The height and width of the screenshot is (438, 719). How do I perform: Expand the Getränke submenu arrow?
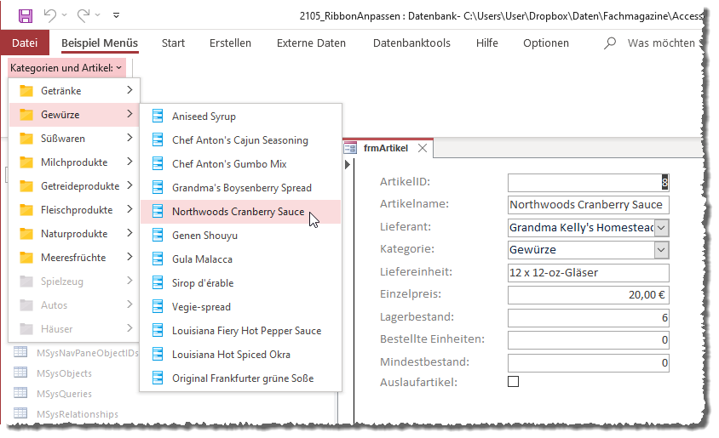129,90
